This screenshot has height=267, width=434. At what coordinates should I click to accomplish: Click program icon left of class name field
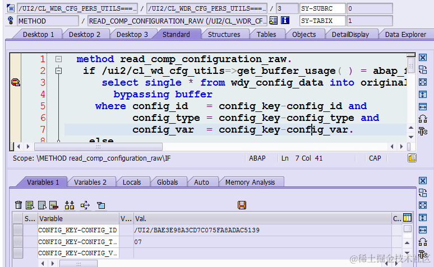pyautogui.click(x=11, y=8)
